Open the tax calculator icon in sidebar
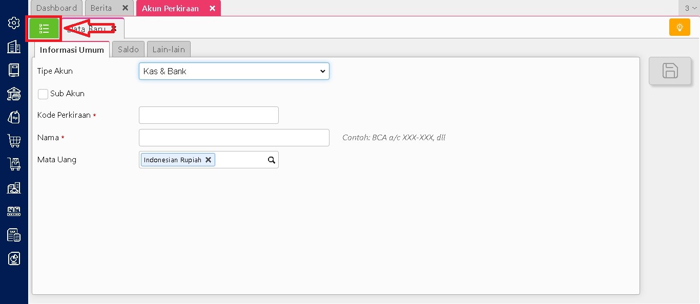This screenshot has width=700, height=304. pos(14,235)
